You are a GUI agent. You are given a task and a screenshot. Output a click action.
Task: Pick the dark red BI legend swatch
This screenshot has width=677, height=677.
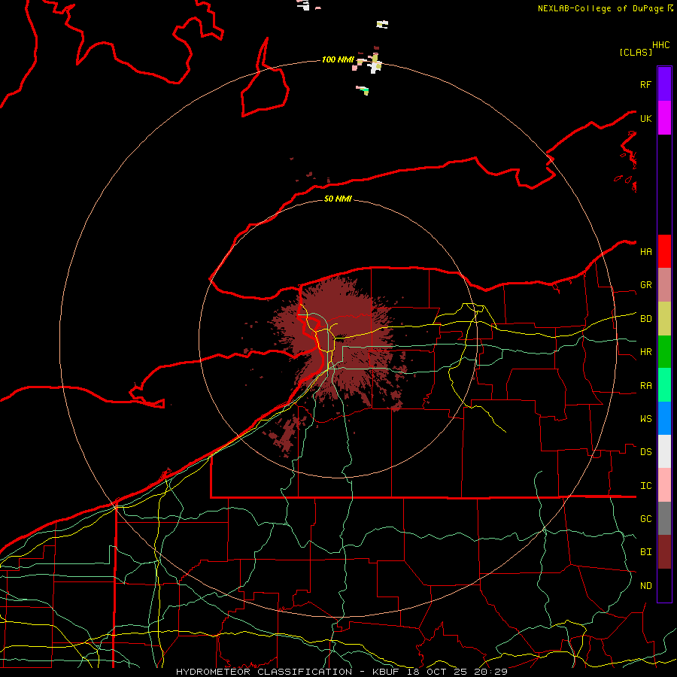pyautogui.click(x=664, y=552)
